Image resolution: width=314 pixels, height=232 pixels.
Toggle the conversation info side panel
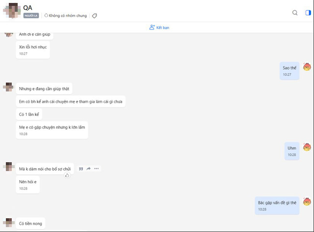click(x=308, y=13)
